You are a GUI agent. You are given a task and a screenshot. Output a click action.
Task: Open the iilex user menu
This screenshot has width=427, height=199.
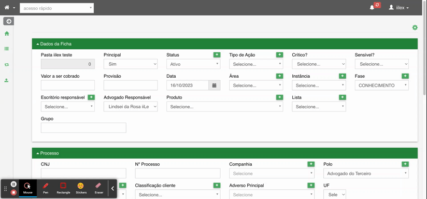tap(398, 8)
